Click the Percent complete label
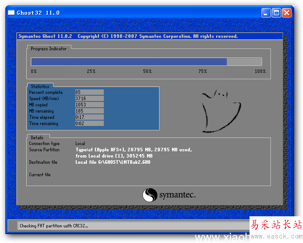 (x=46, y=93)
